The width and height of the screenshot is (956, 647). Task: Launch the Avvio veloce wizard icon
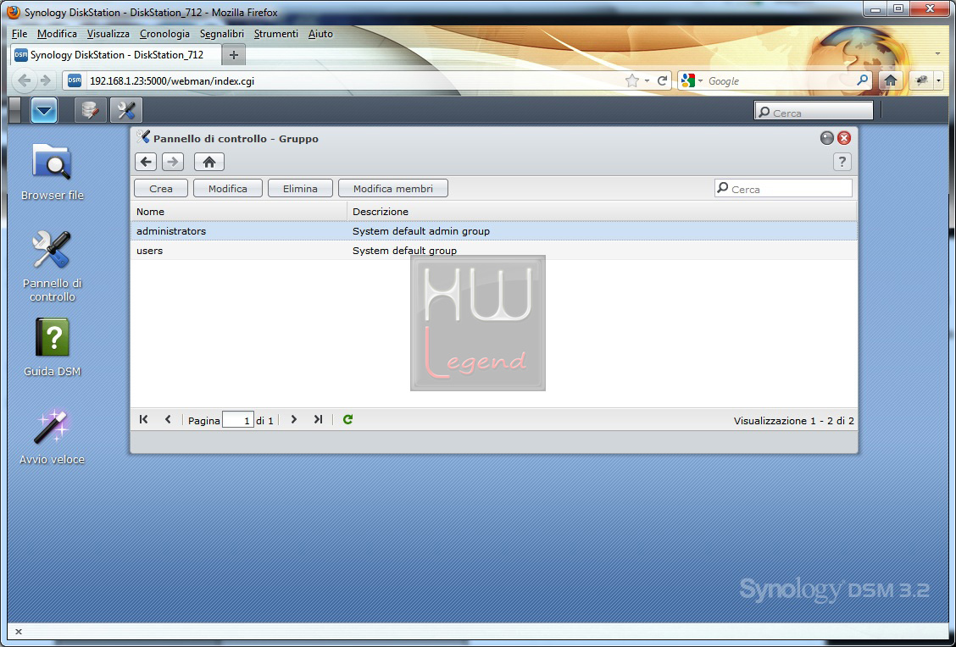pos(52,436)
